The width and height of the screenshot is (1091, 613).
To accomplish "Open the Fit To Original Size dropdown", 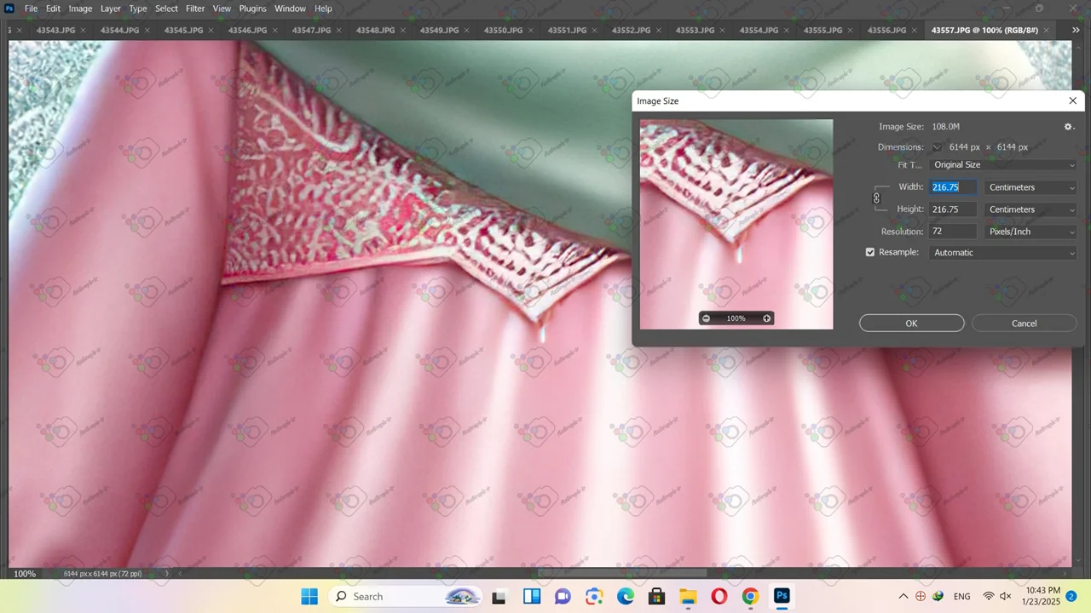I will coord(1003,165).
